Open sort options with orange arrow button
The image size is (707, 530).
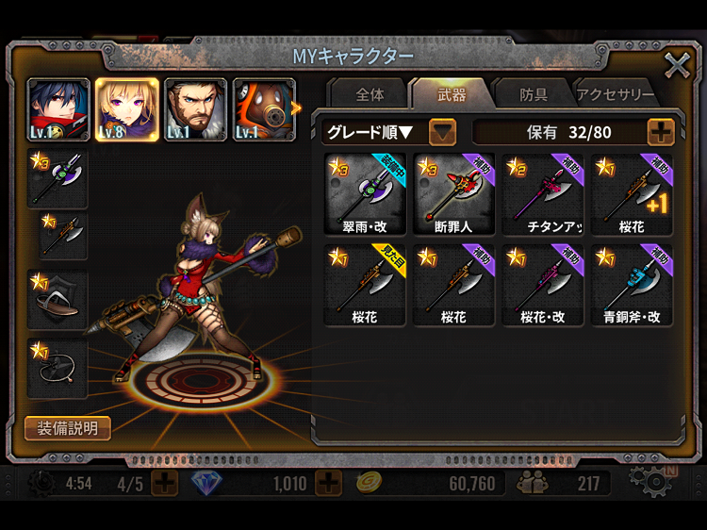pyautogui.click(x=442, y=132)
